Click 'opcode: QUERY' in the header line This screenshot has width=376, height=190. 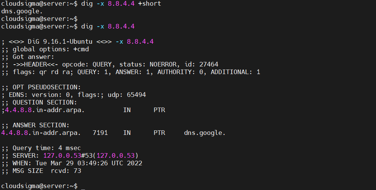[x=87, y=64]
